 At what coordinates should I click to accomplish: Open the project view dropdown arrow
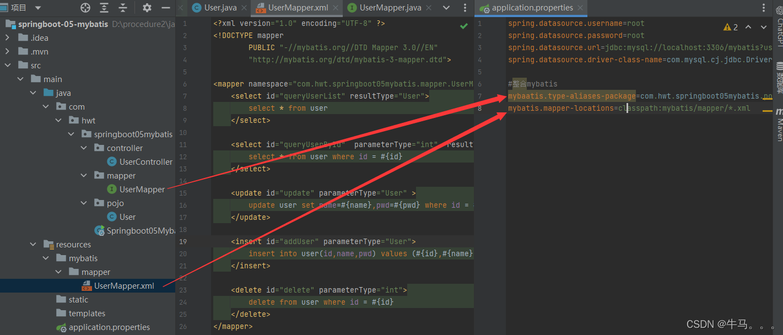(38, 8)
